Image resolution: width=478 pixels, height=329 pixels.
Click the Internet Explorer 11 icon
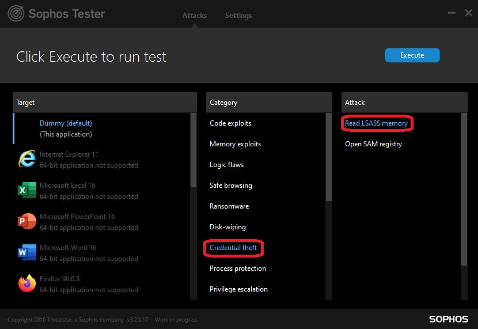pos(26,159)
